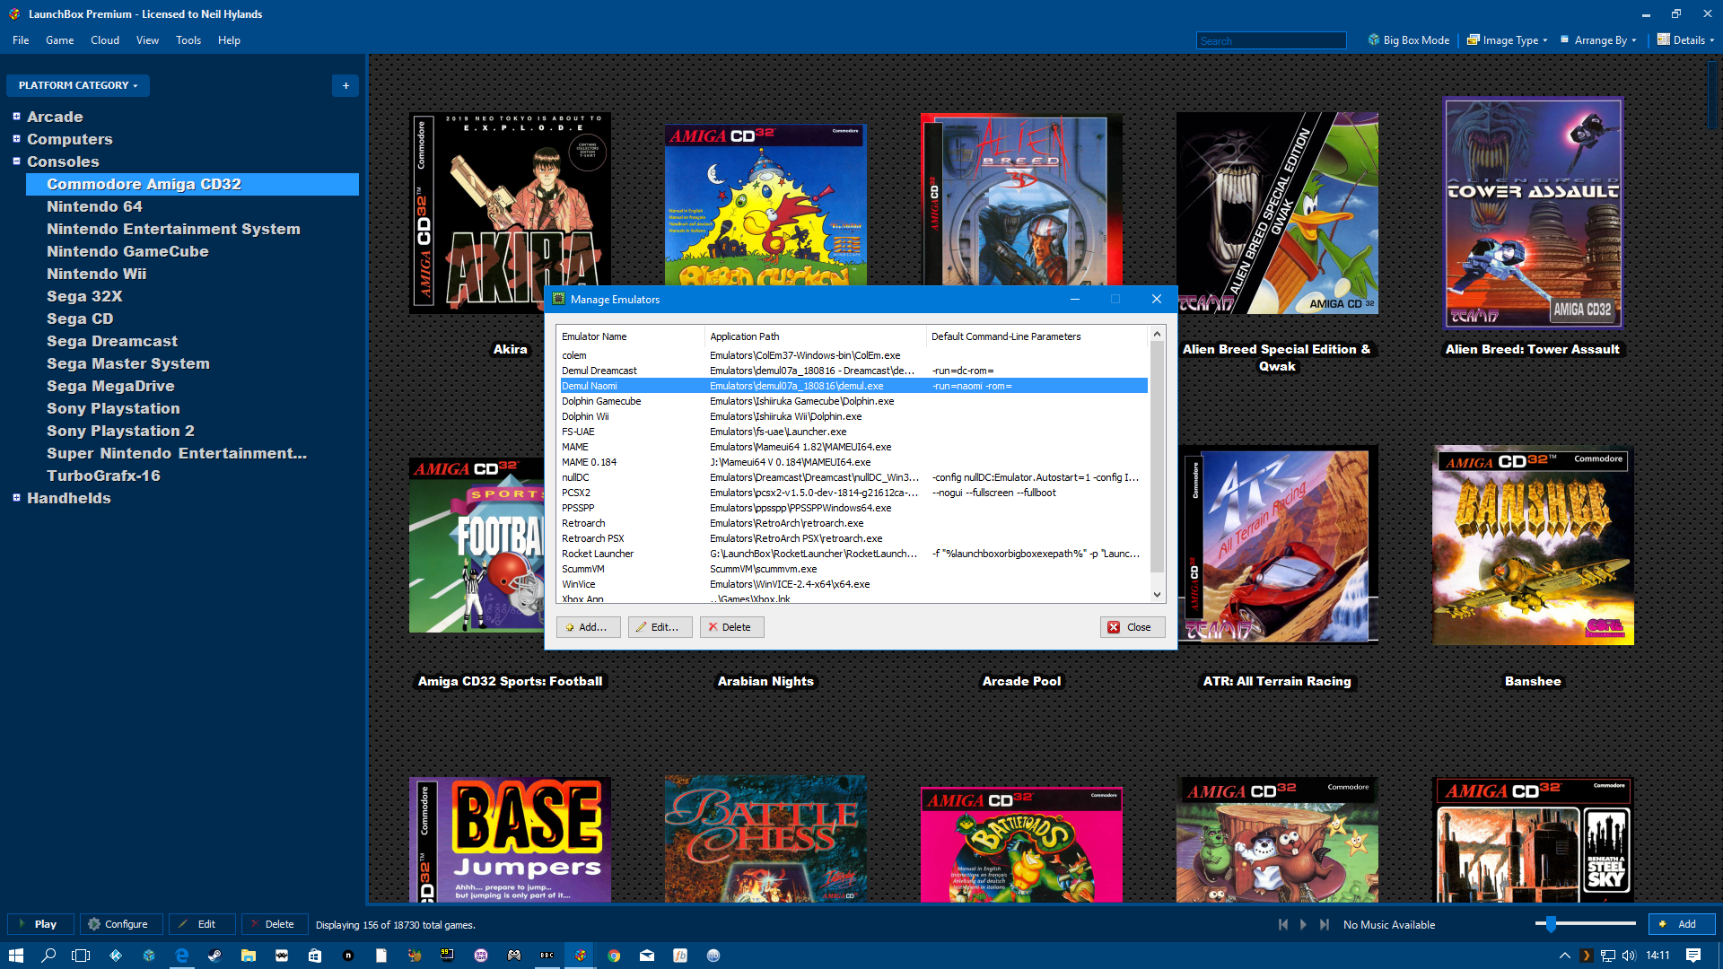Click the LaunchBox taskbar icon
Screen dimensions: 1723x969
[581, 956]
